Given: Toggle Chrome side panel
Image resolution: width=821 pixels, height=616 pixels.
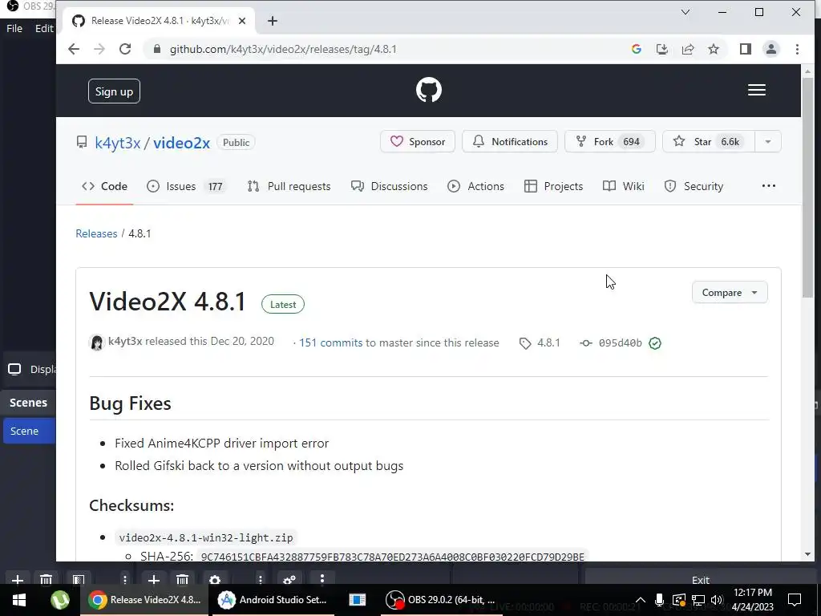Looking at the screenshot, I should [x=745, y=49].
